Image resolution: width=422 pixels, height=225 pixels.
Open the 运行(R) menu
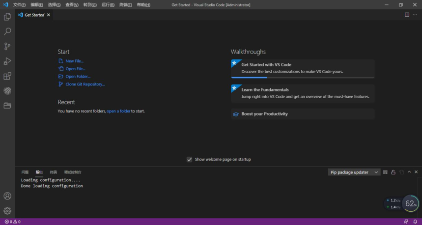pos(108,5)
